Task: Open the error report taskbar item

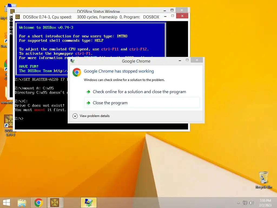Action: (89, 203)
